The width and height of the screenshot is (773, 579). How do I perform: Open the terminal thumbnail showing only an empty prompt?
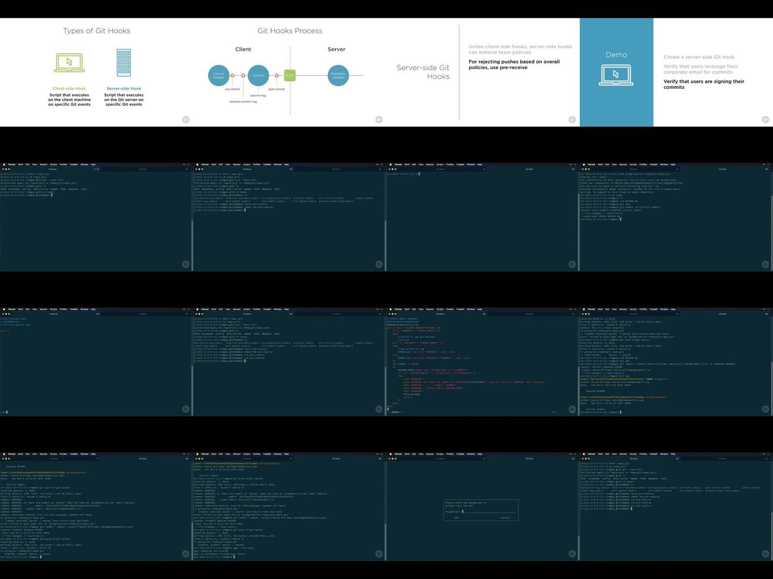[483, 217]
